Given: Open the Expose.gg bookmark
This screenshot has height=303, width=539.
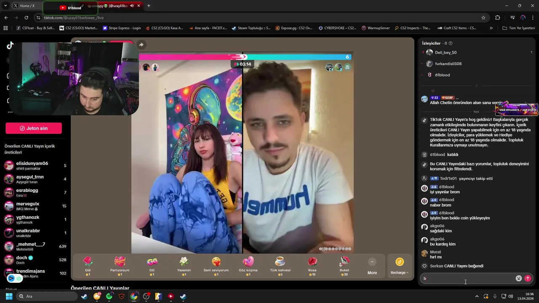Looking at the screenshot, I should [x=294, y=28].
